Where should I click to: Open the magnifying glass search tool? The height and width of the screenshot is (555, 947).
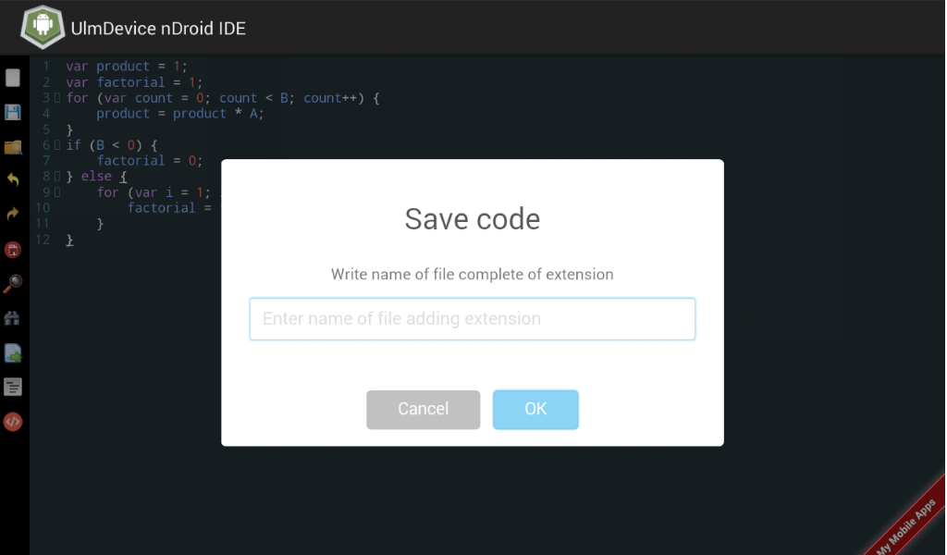[x=13, y=284]
